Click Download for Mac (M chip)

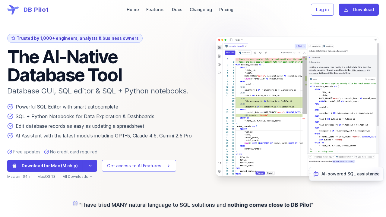click(45, 166)
